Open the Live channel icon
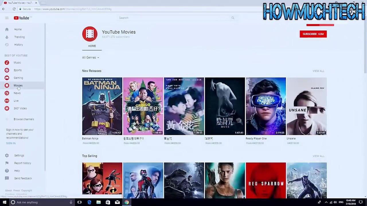367x206 pixels. [7, 101]
